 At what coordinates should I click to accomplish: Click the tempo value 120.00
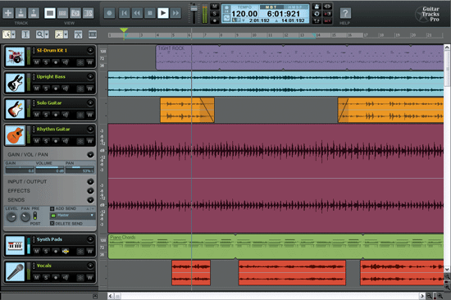tap(244, 13)
